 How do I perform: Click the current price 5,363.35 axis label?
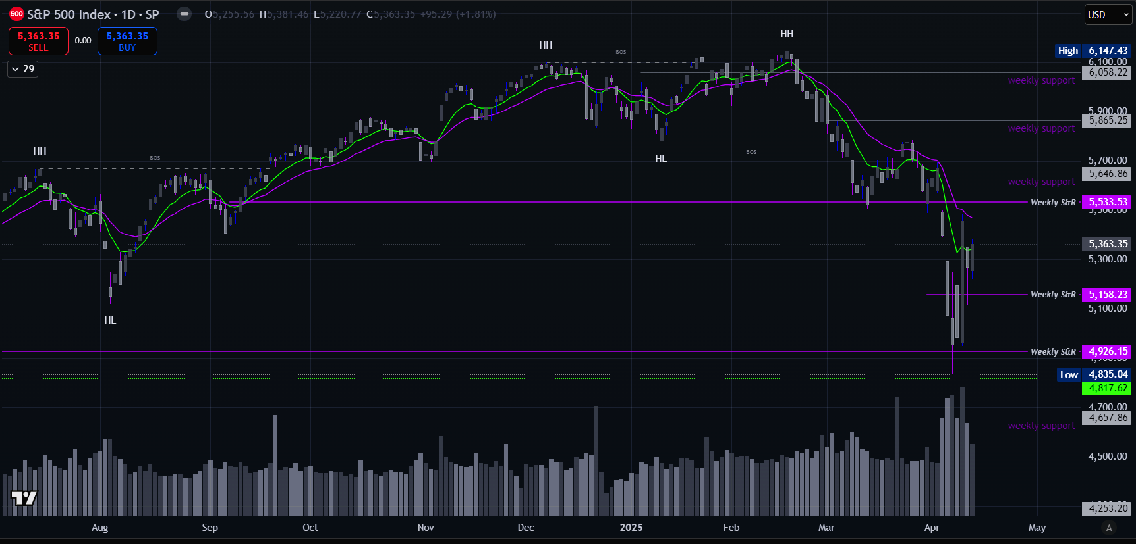tap(1108, 244)
